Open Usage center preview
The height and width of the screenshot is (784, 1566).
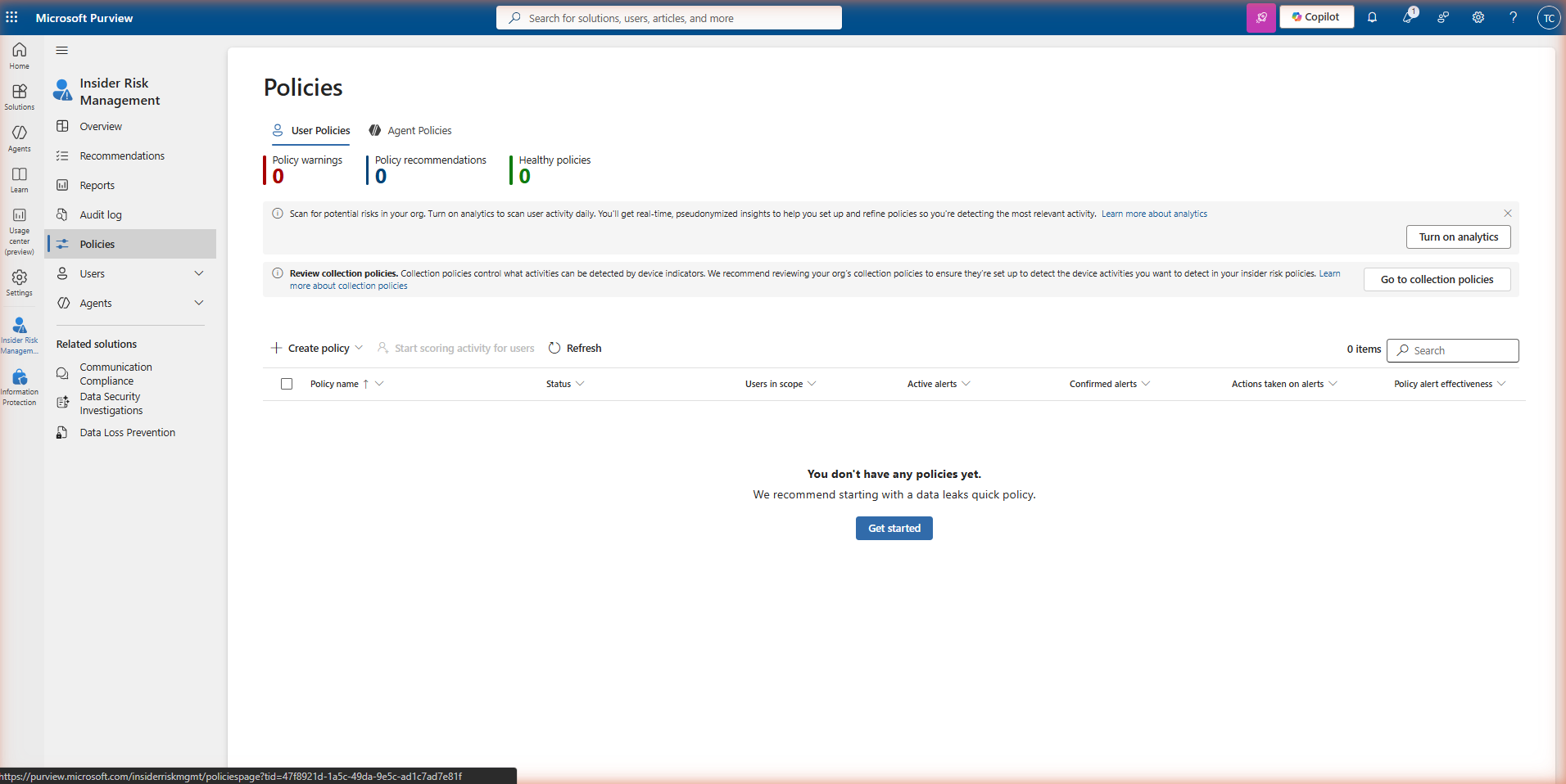(x=19, y=229)
